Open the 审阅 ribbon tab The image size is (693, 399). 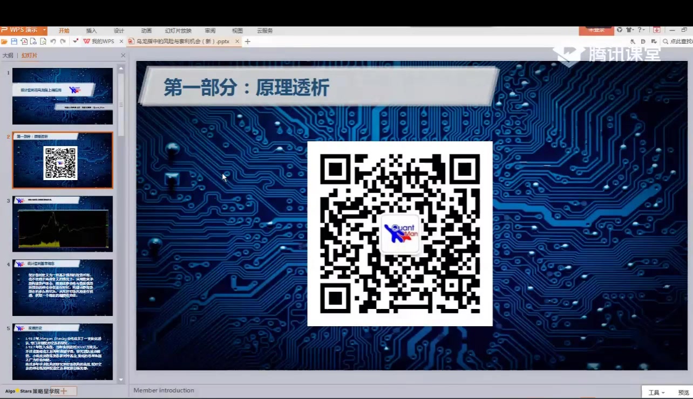coord(210,31)
